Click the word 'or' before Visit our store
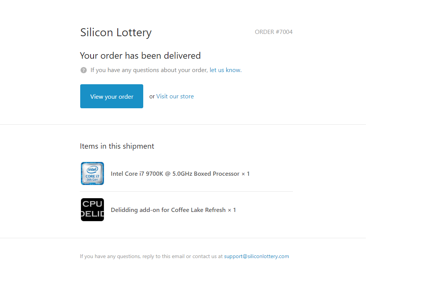Viewport: 440px width, 284px height. tap(152, 96)
